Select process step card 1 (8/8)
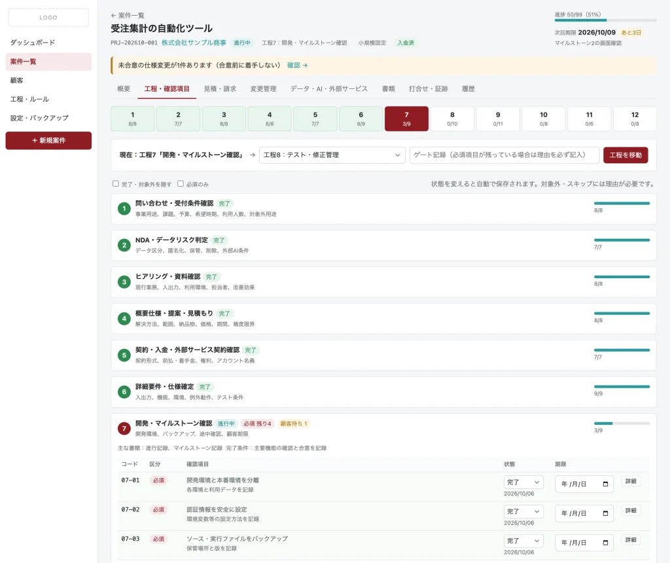This screenshot has width=670, height=563. coord(132,119)
